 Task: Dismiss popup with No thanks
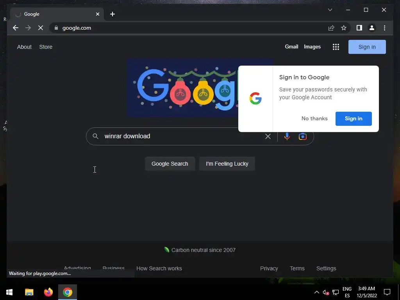coord(314,118)
